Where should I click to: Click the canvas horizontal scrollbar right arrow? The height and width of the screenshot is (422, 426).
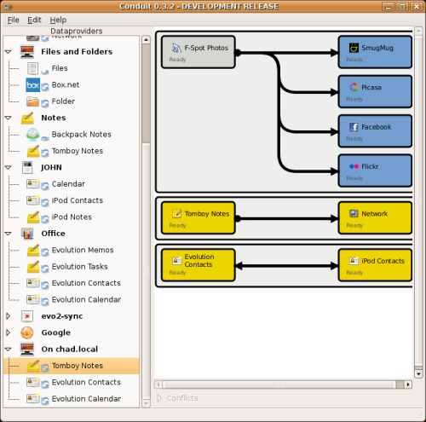(x=408, y=384)
